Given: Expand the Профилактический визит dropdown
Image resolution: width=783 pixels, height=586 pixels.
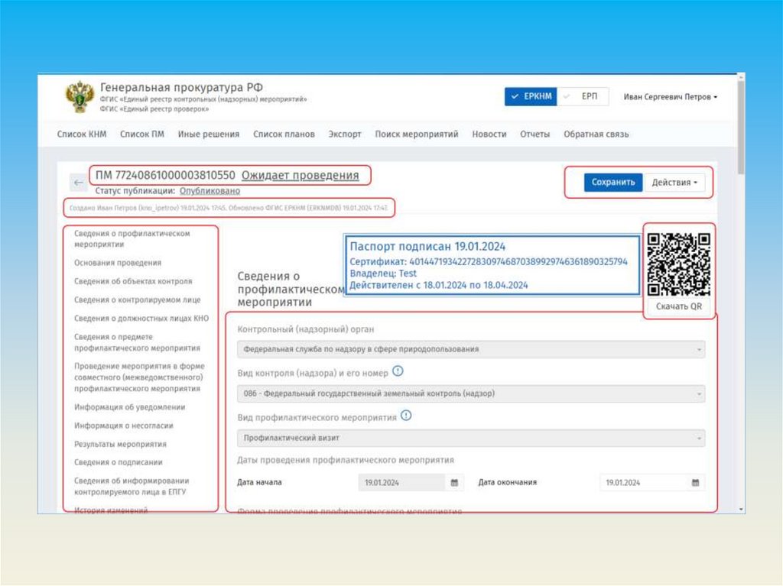Looking at the screenshot, I should point(470,439).
